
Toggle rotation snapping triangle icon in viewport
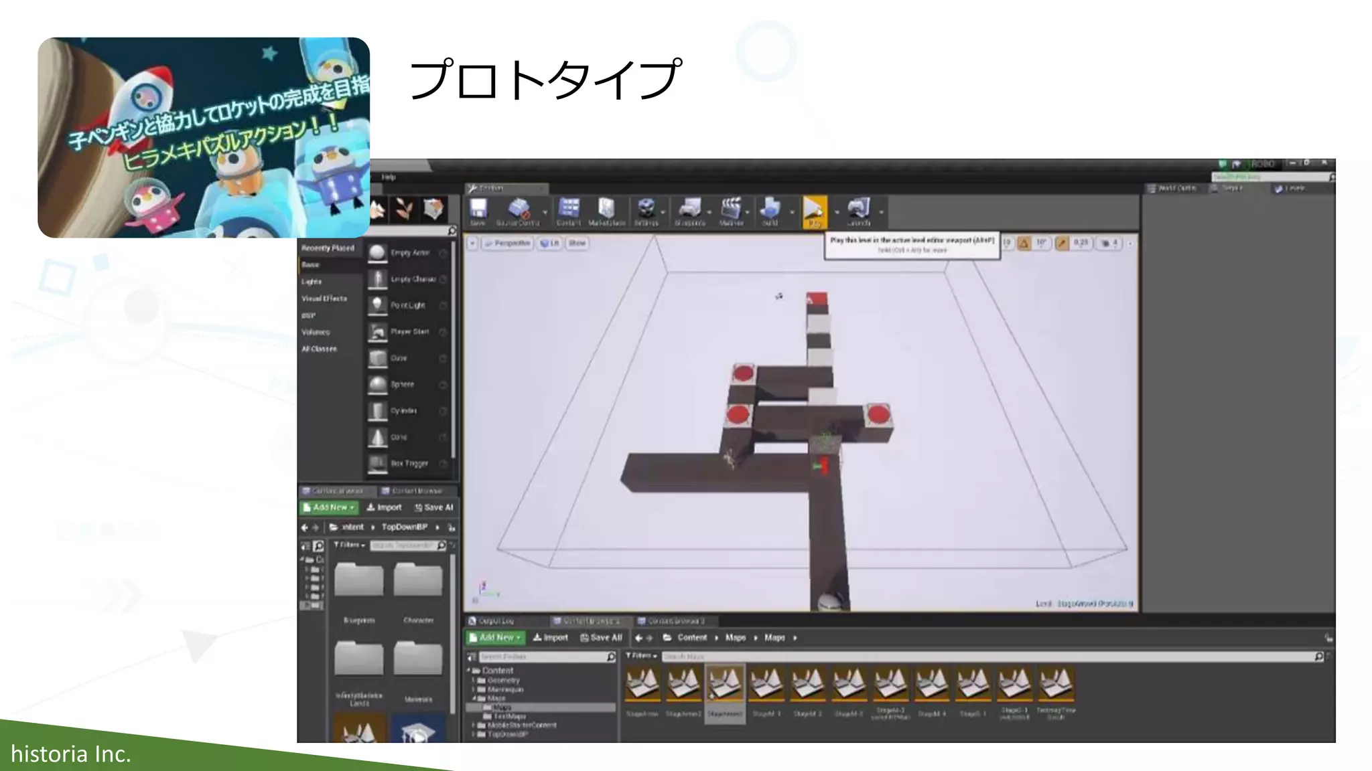1024,244
